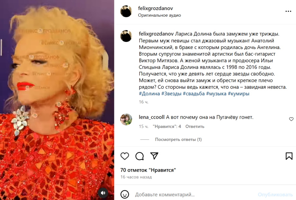Open the emoji picker smiley icon
The width and height of the screenshot is (296, 200).
pos(125,194)
